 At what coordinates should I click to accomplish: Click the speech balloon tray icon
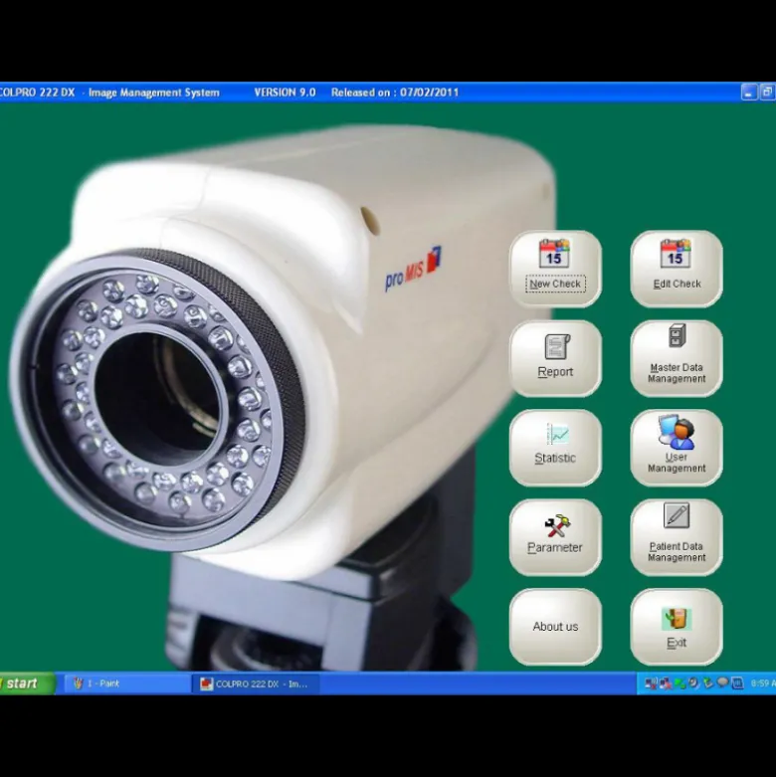pos(723,681)
